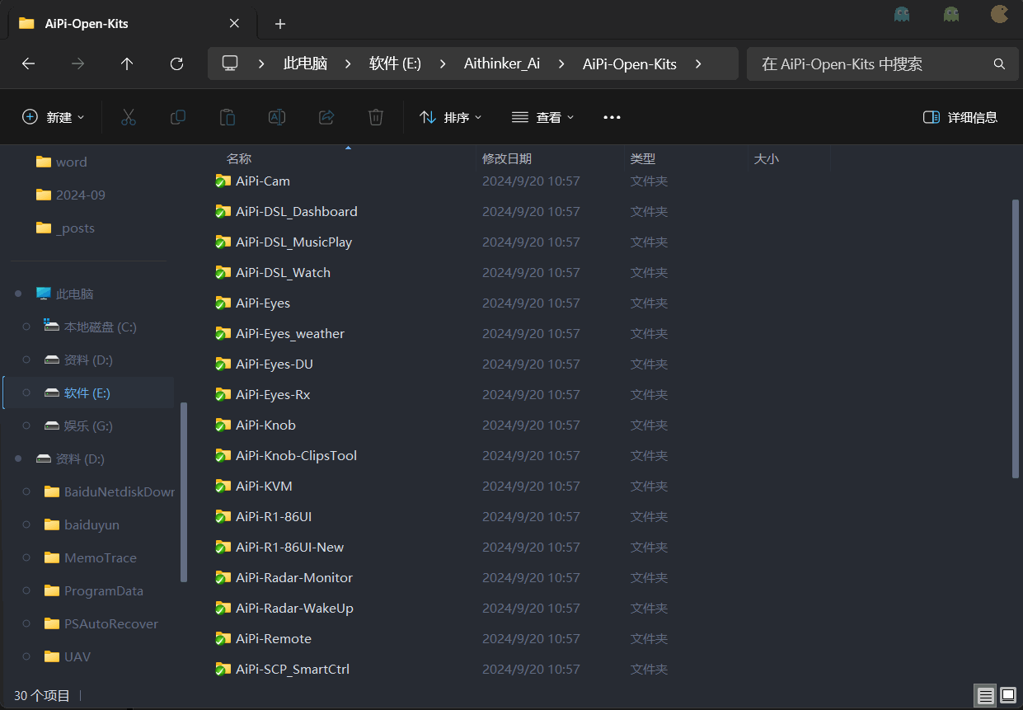1023x710 pixels.
Task: Expand chevron after 此电脑 in address bar
Action: tap(348, 63)
